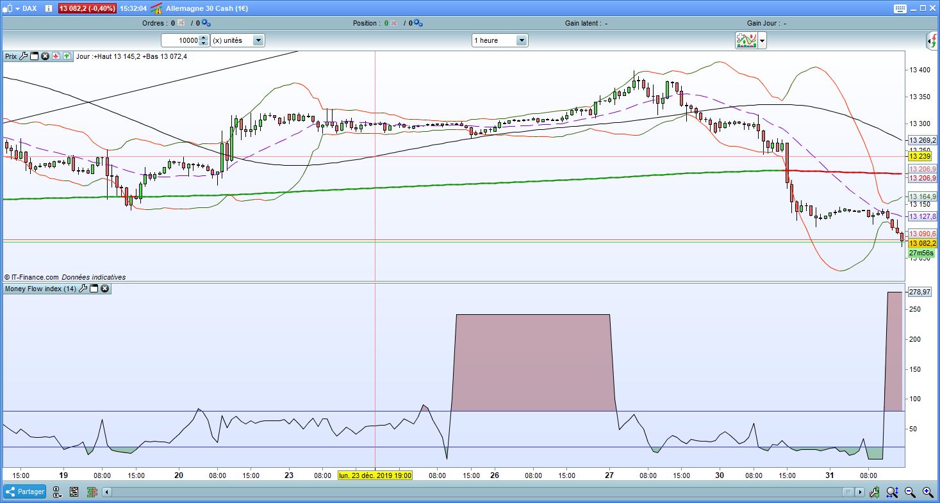Click the 13 164,9 green axis label
The image size is (940, 503).
click(x=922, y=196)
